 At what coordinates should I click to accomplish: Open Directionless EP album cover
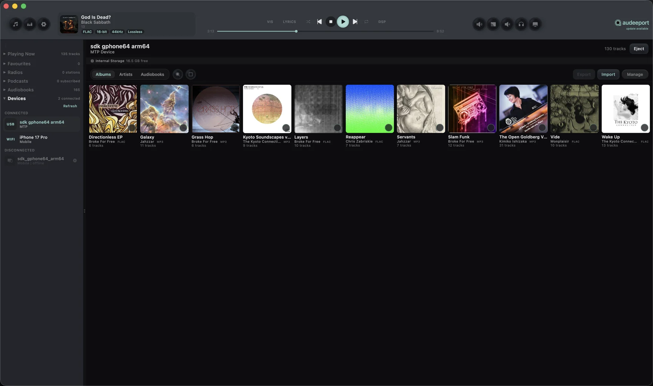click(113, 109)
